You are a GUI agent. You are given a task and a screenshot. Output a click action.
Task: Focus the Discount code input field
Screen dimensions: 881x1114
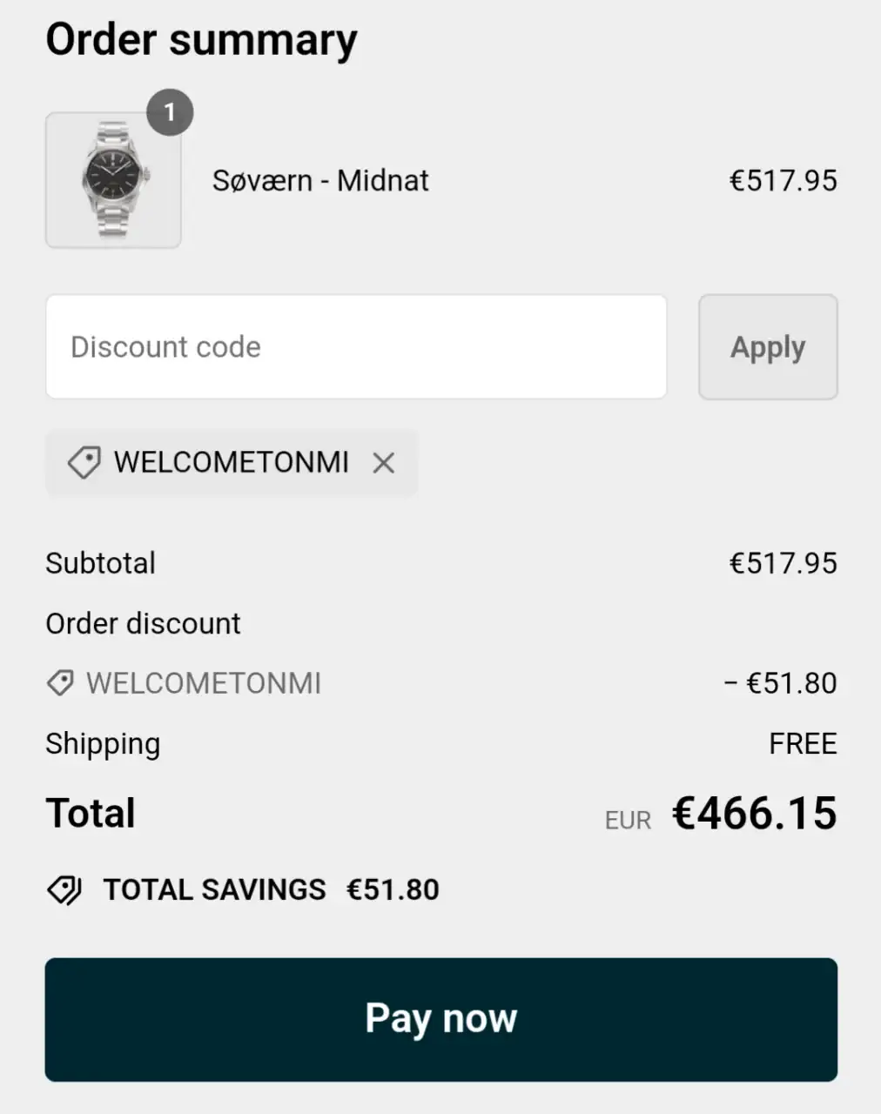356,347
